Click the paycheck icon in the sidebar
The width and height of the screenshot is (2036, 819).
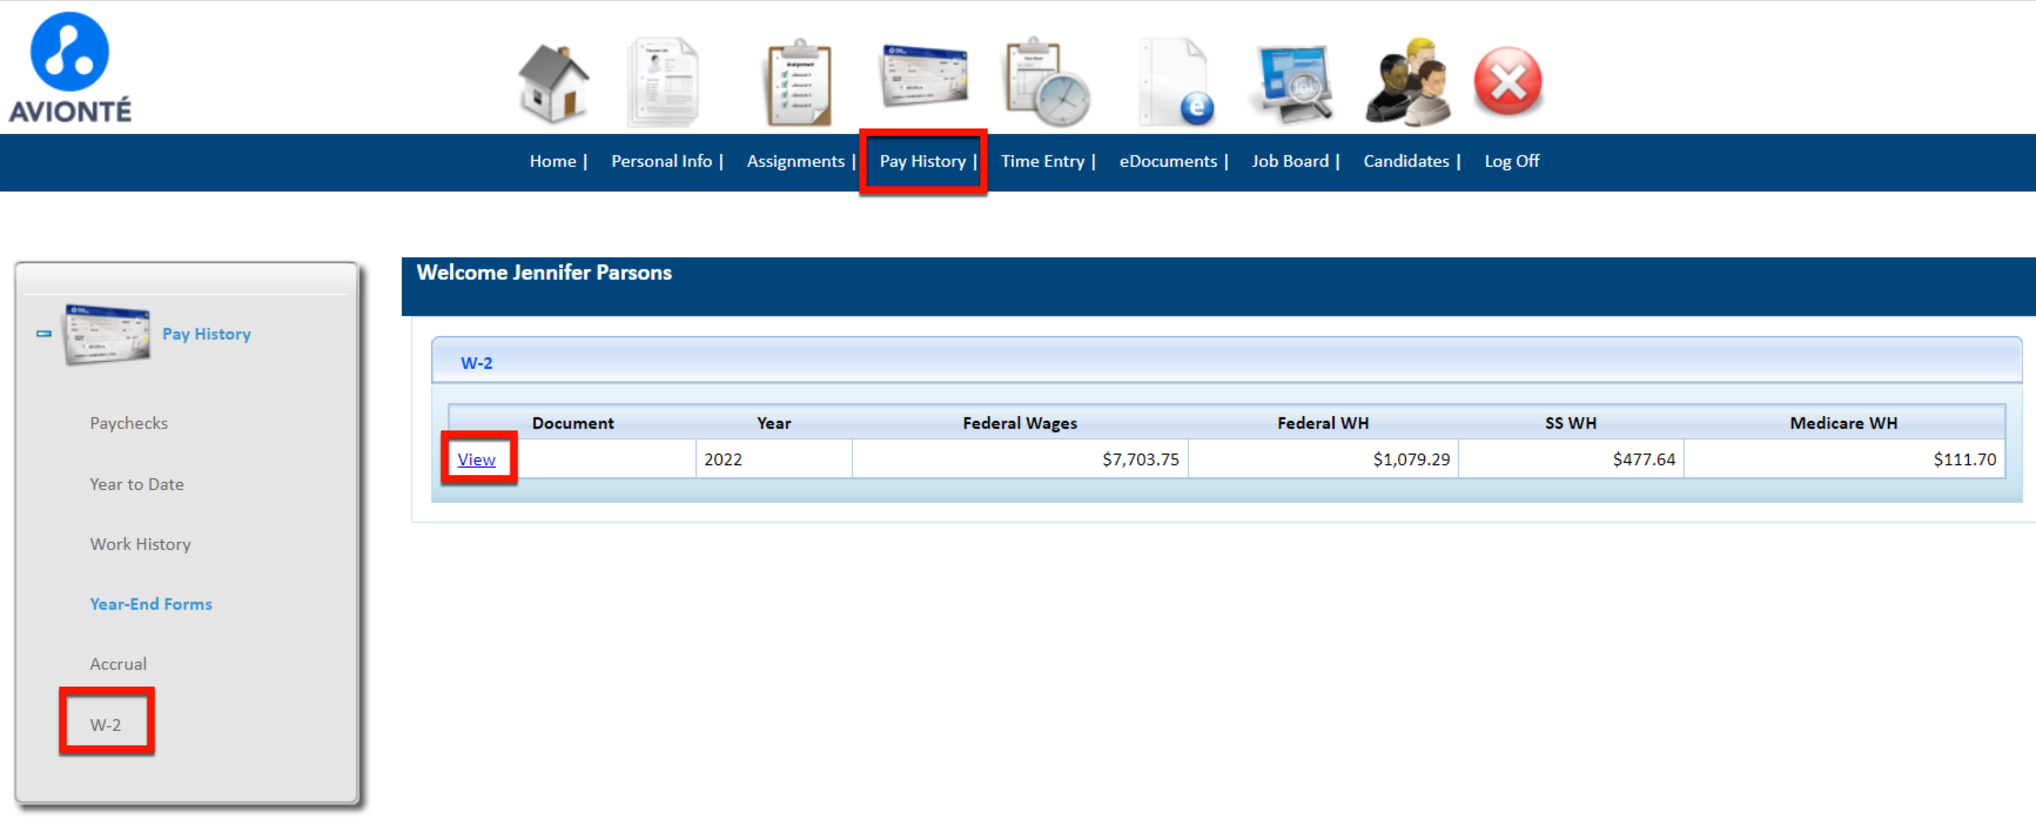point(107,334)
